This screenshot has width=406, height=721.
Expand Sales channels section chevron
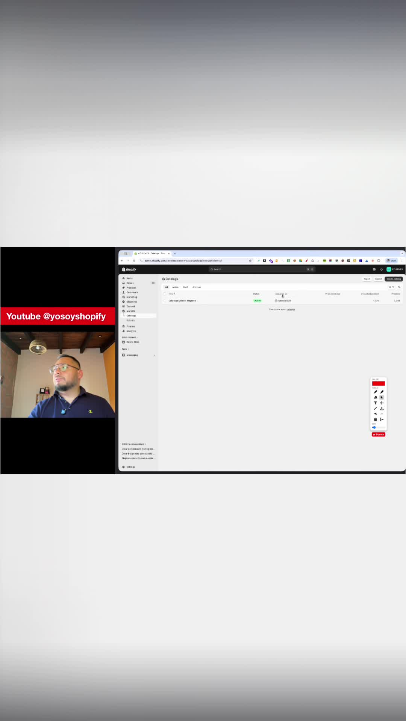[x=138, y=337]
